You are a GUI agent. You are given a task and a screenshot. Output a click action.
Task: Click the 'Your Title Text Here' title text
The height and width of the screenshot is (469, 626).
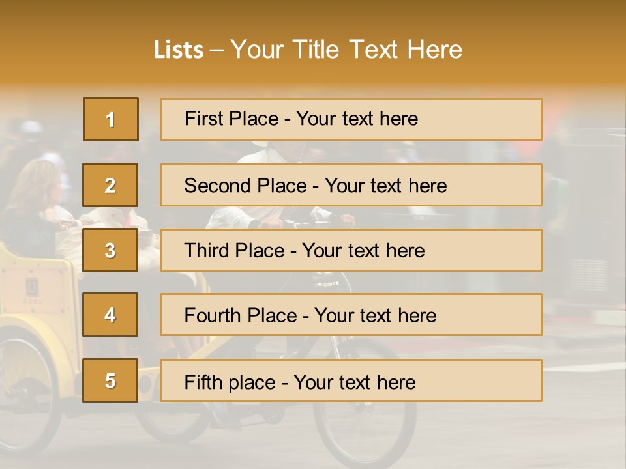pos(346,50)
